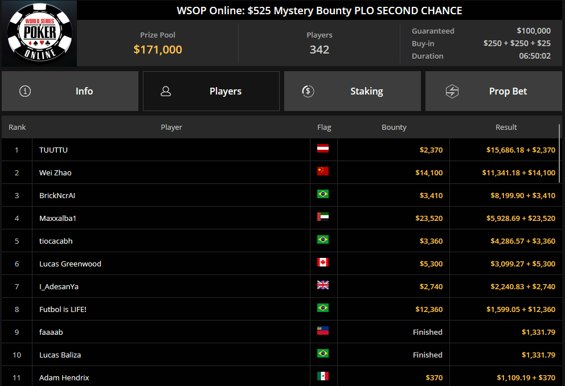
Task: Click the Flag column header
Action: (x=324, y=127)
